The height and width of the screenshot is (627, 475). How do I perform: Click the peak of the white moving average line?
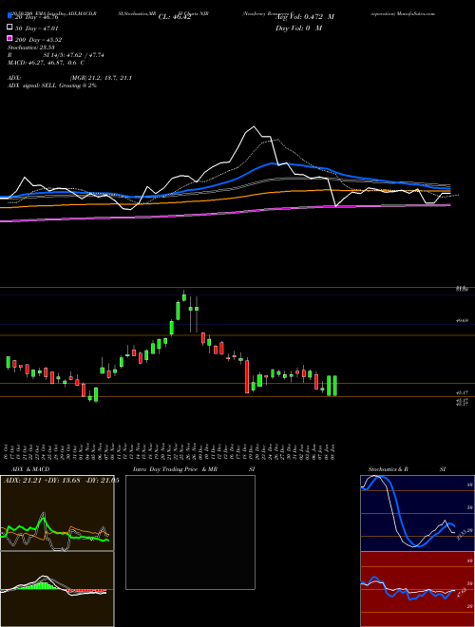[x=254, y=127]
